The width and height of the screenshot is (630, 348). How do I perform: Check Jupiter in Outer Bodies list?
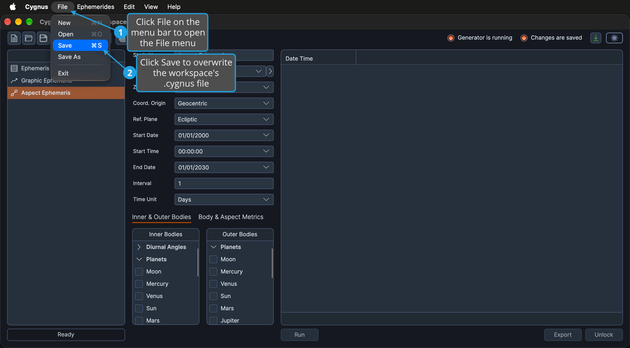pos(213,321)
